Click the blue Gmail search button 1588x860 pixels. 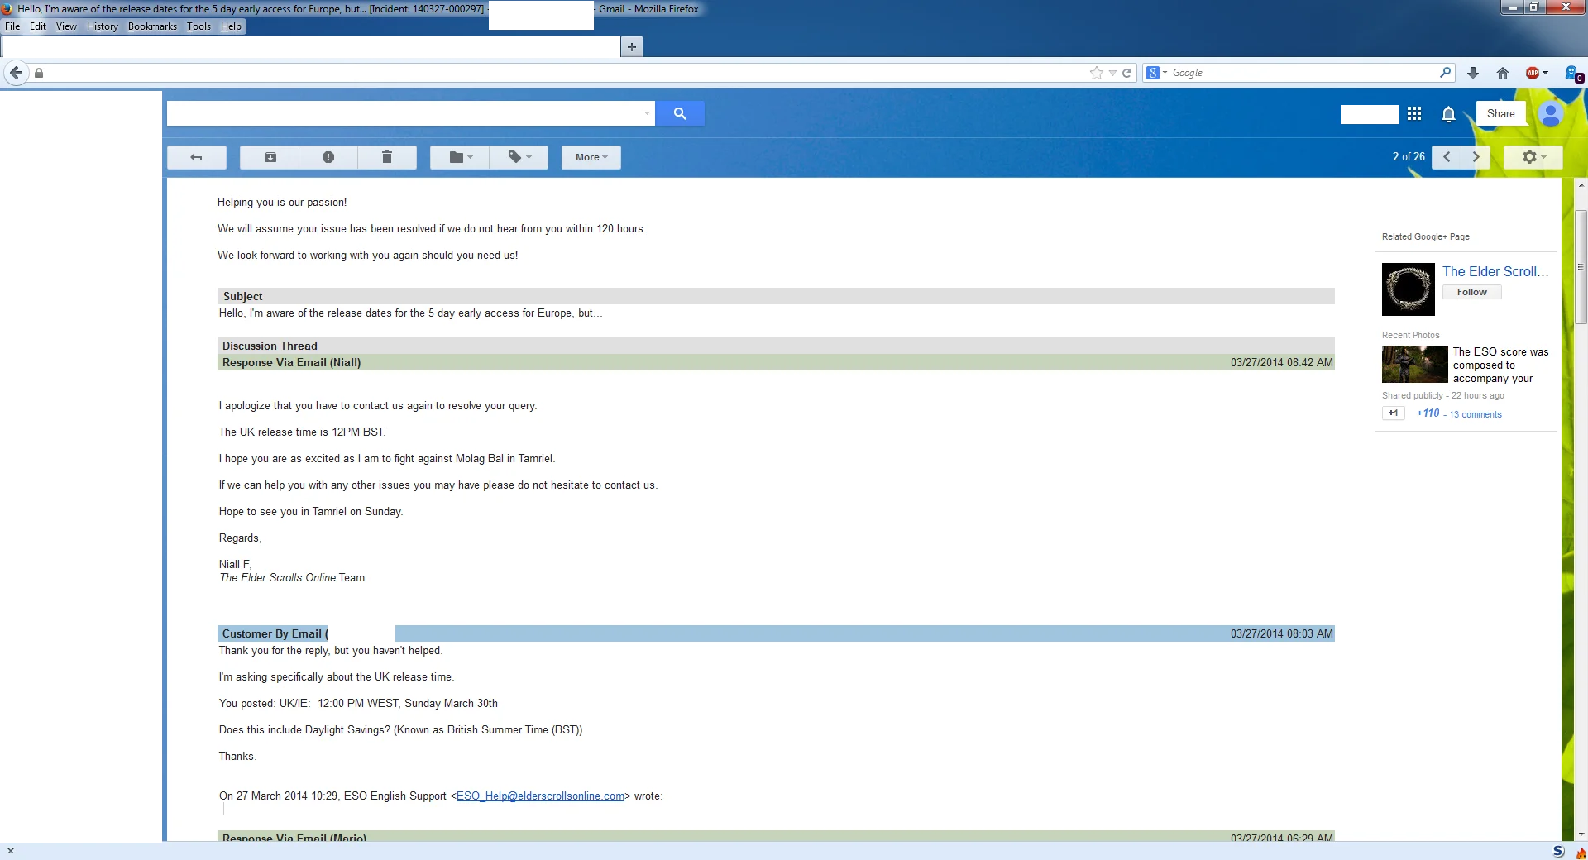680,113
